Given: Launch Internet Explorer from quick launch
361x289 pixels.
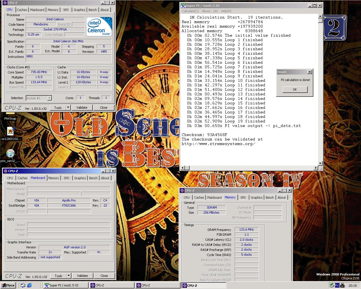Looking at the screenshot, I should point(29,285).
